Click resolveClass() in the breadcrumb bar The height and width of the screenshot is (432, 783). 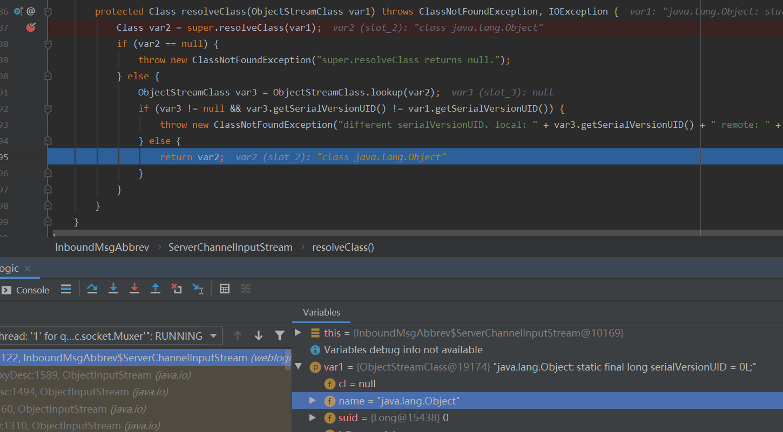coord(343,247)
